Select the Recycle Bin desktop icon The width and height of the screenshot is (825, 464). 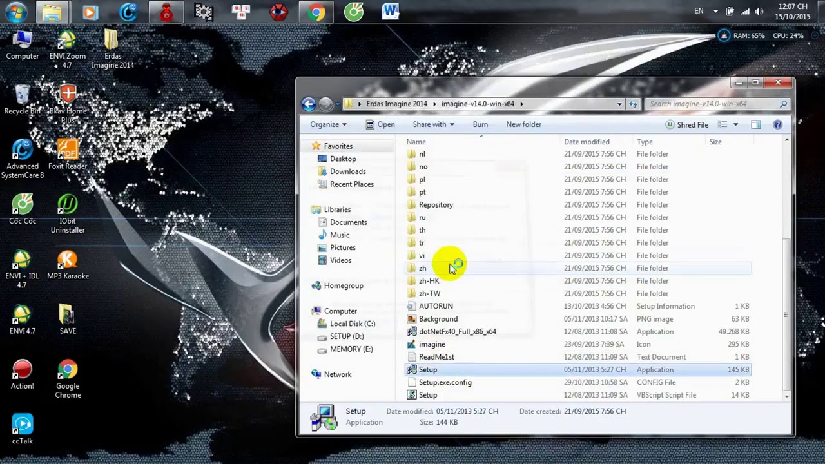pyautogui.click(x=22, y=100)
